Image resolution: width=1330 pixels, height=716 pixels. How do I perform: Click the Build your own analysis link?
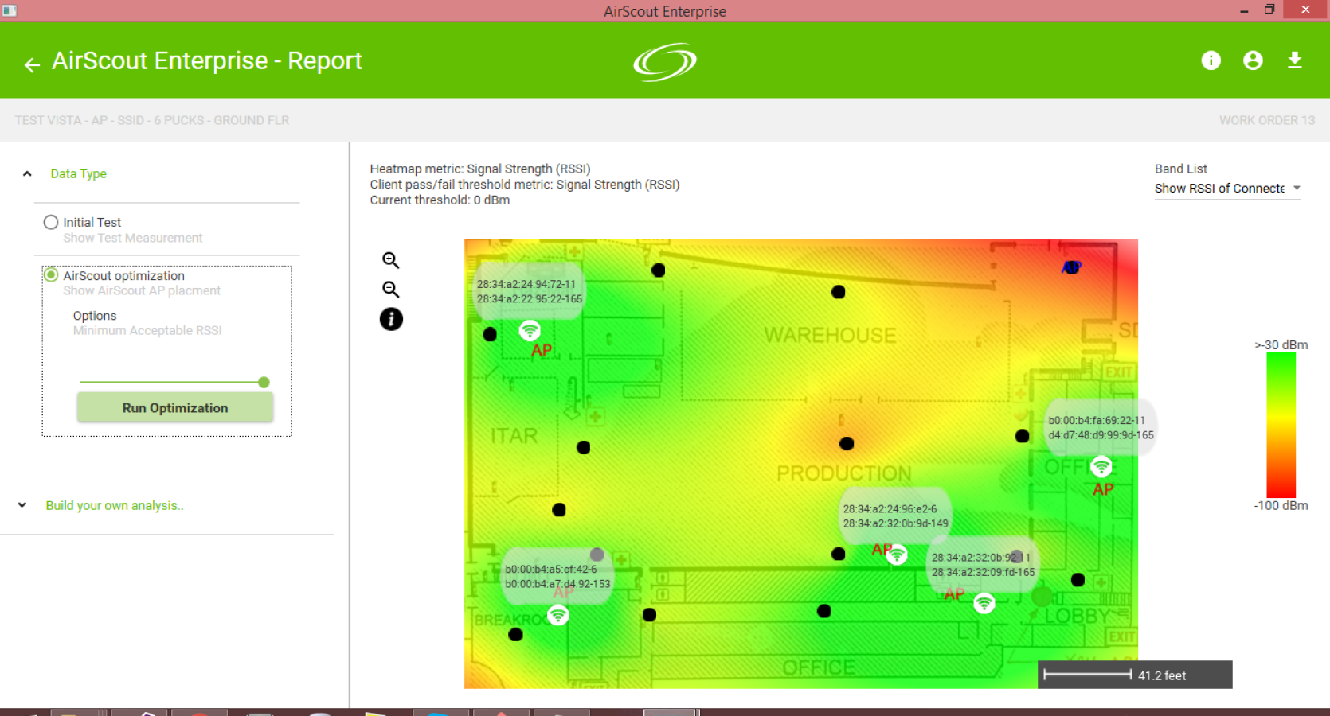click(x=115, y=505)
